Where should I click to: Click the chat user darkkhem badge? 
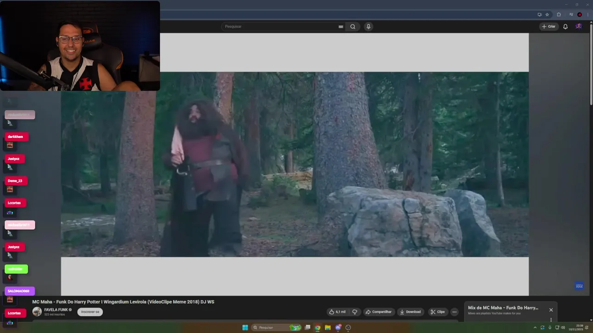[x=17, y=137]
